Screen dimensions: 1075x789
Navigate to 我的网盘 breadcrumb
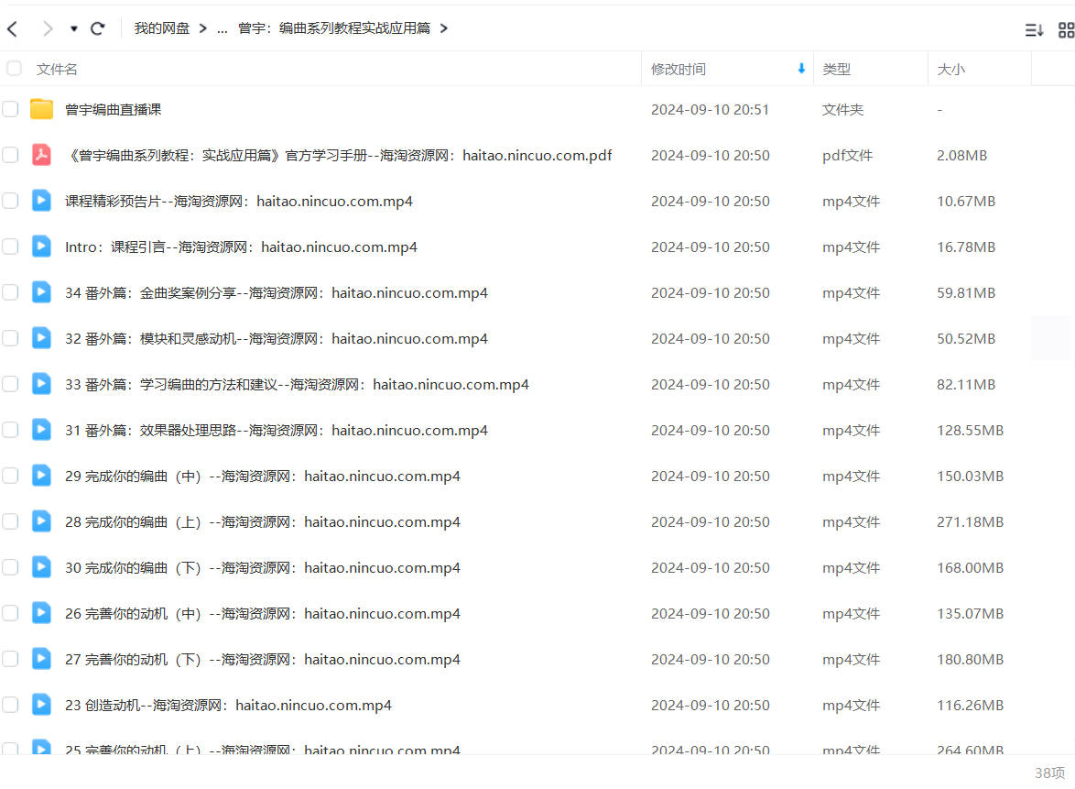pos(162,28)
